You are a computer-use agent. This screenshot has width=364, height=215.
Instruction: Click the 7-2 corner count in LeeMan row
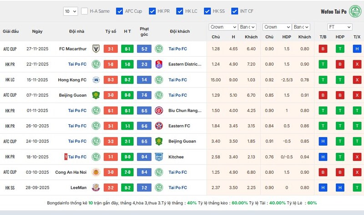pos(144,188)
